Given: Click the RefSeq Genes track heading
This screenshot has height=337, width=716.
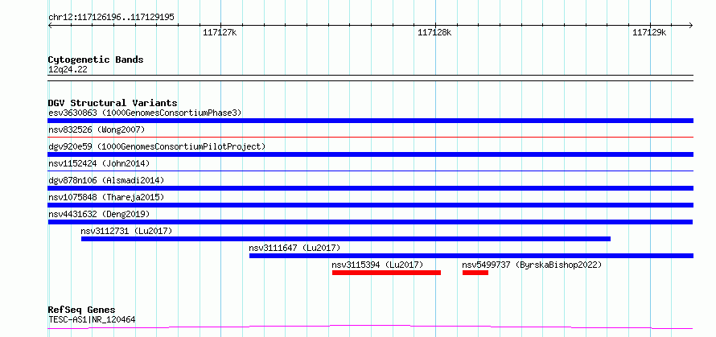Looking at the screenshot, I should click(x=81, y=310).
